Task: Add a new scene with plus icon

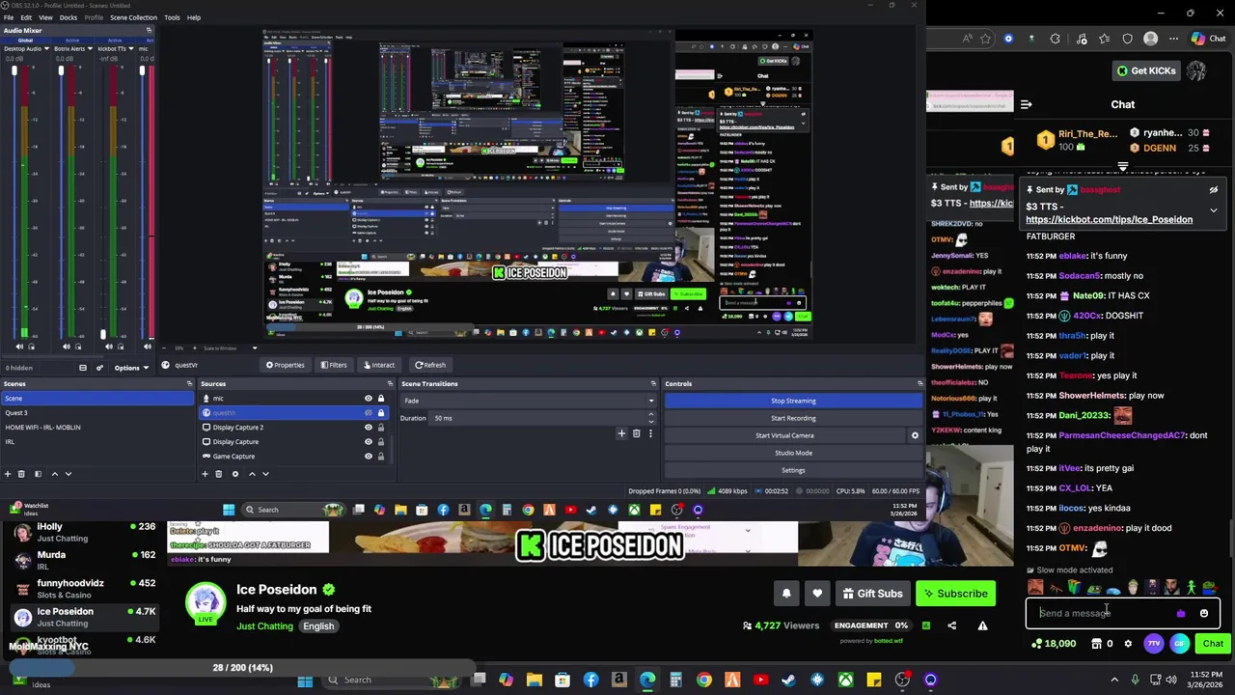Action: (7, 474)
